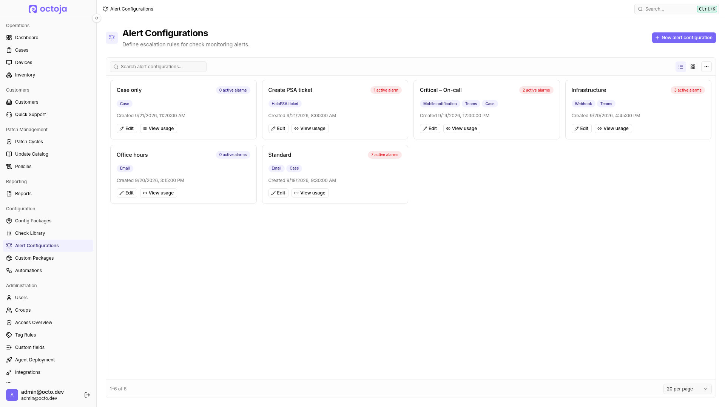Click the Integrations plug icon
Image resolution: width=725 pixels, height=407 pixels.
(x=9, y=372)
